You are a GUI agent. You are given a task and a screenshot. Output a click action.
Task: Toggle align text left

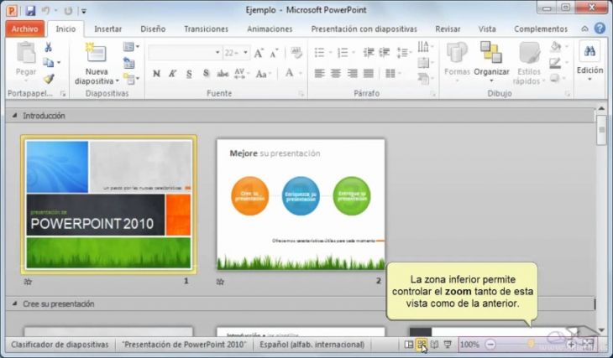click(320, 74)
